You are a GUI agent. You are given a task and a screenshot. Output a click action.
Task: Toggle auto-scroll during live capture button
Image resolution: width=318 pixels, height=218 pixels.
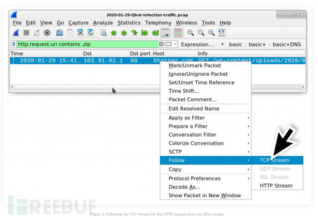click(166, 33)
